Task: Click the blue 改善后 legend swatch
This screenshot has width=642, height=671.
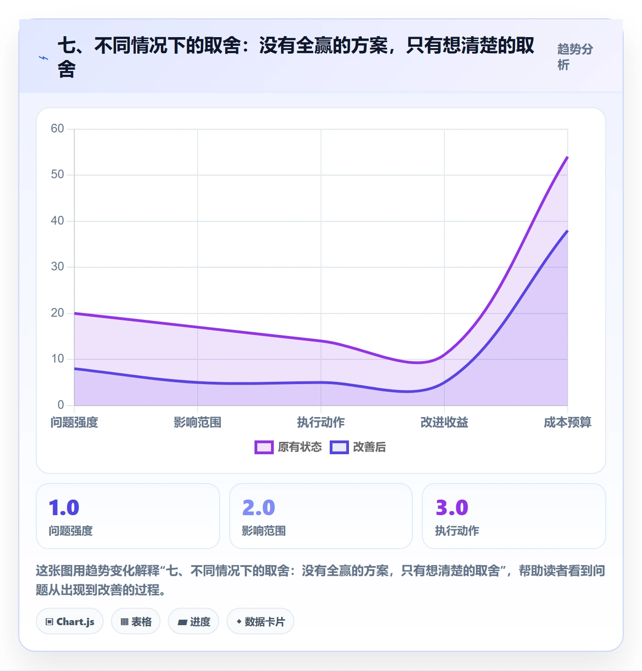Action: pos(339,447)
